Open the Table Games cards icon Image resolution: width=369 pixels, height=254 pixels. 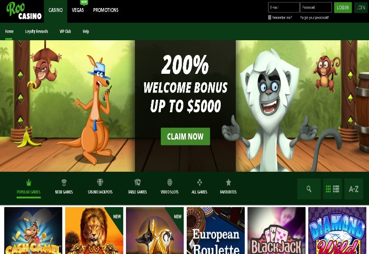(x=138, y=182)
